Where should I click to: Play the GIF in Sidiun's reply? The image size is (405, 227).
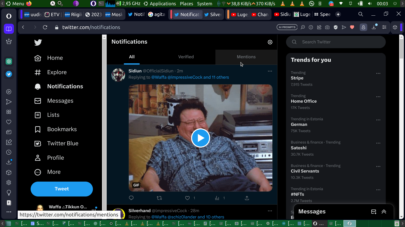[200, 138]
